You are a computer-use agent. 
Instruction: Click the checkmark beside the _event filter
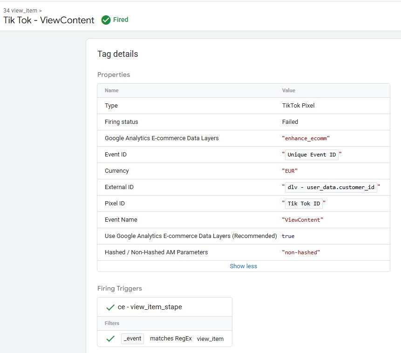(x=110, y=339)
